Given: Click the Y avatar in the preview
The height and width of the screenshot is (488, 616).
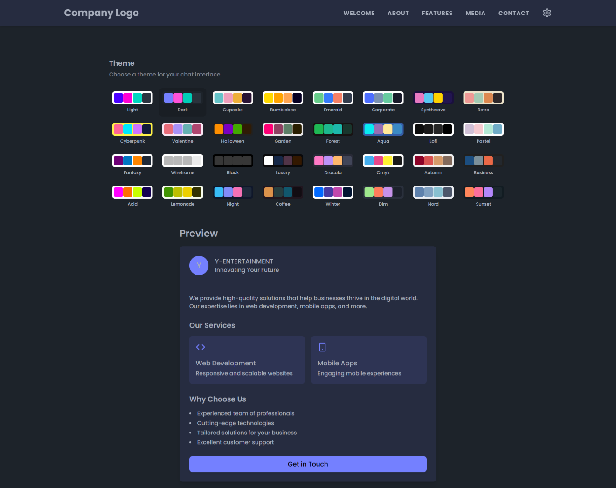Looking at the screenshot, I should tap(199, 265).
